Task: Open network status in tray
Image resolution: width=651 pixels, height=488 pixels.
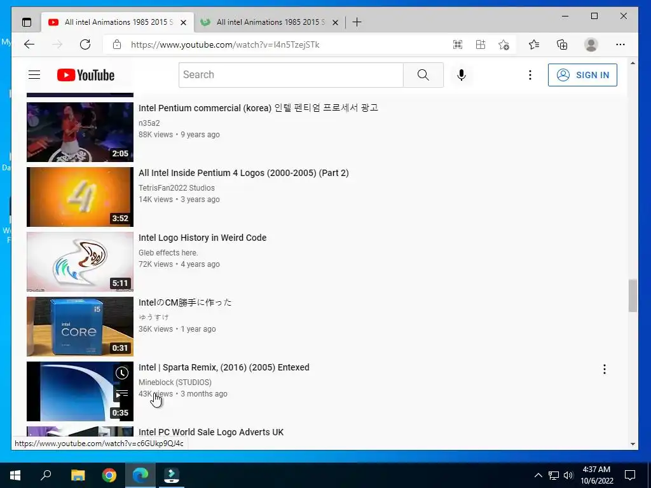Action: [554, 475]
